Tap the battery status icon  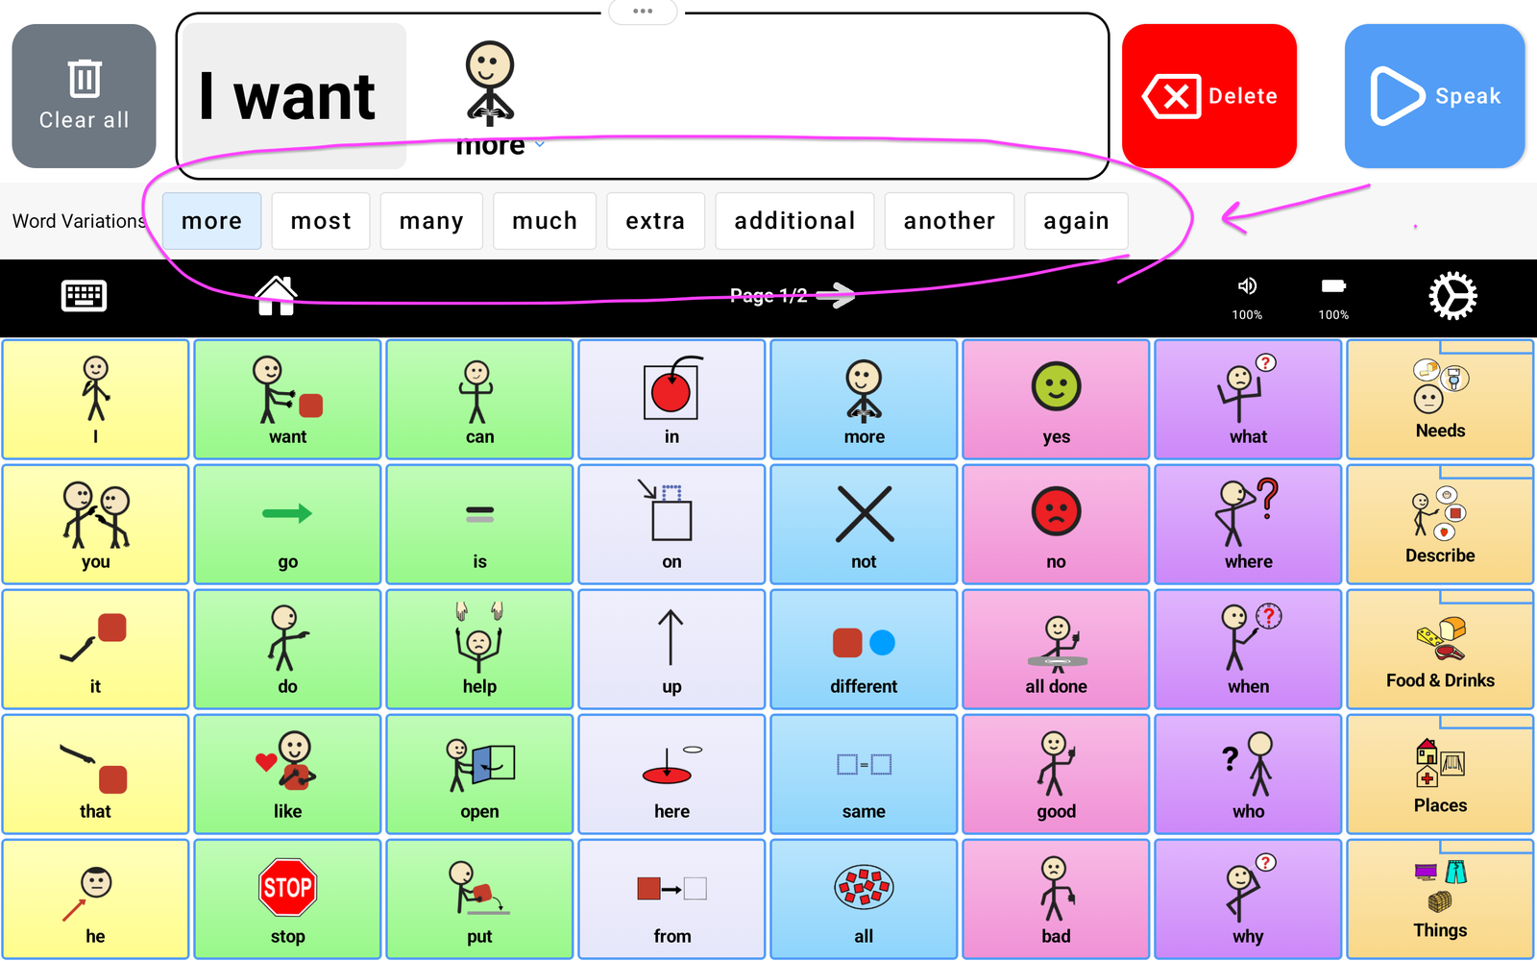coord(1333,286)
